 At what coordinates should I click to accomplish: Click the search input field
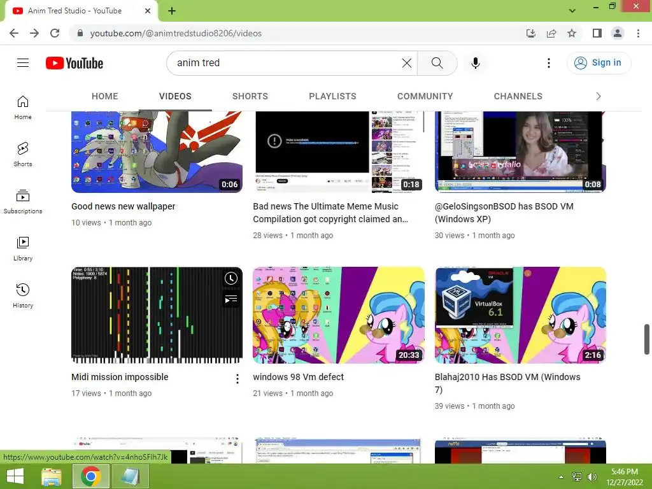287,63
